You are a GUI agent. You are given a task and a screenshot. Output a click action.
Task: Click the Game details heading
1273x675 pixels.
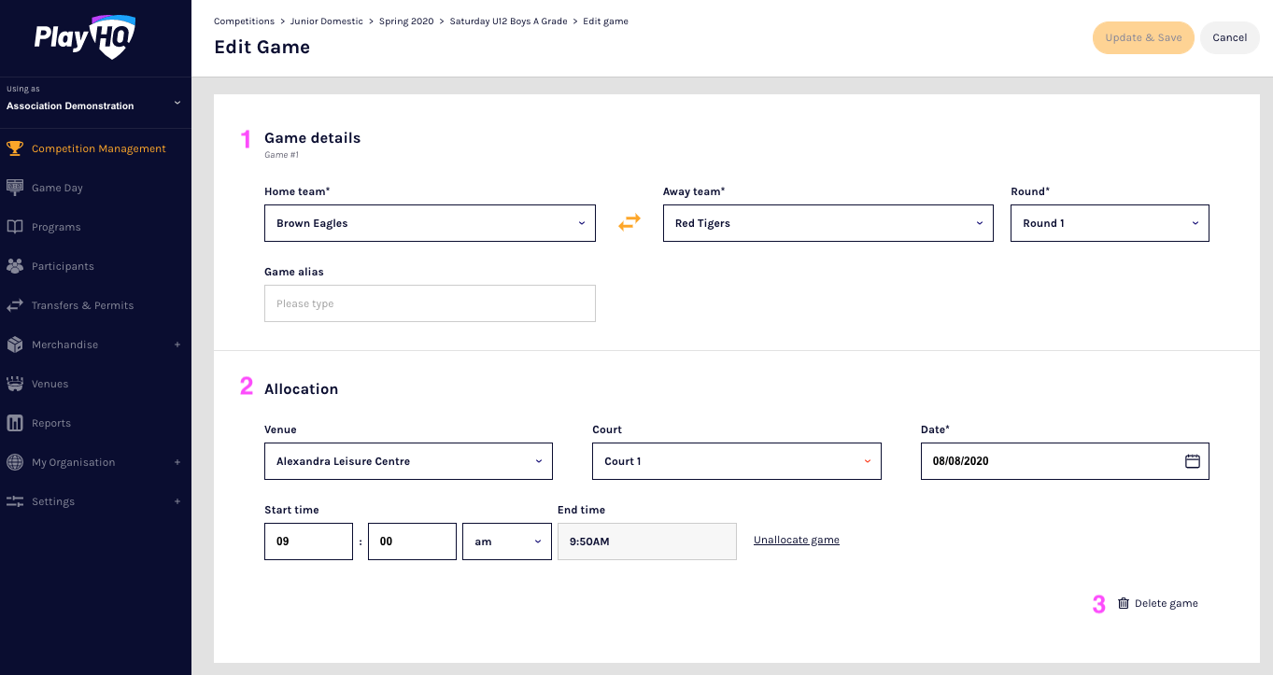click(312, 138)
